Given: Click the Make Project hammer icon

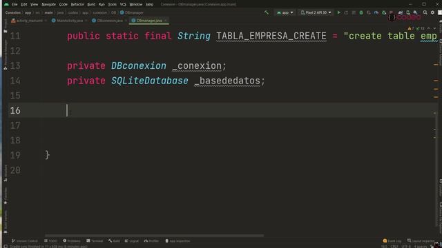Looking at the screenshot, I should [x=267, y=12].
